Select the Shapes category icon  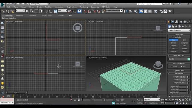click(173, 26)
